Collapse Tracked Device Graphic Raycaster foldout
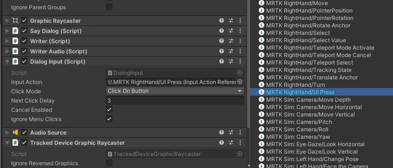Screen dimensions: 393x168 pyautogui.click(x=7, y=143)
